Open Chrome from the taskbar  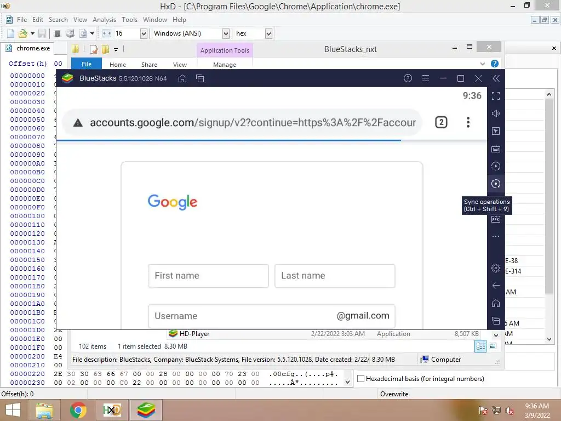pos(78,410)
